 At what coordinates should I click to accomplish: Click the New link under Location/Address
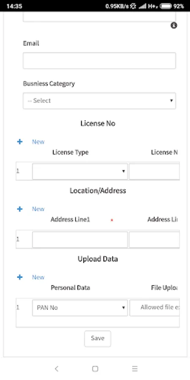(x=38, y=209)
